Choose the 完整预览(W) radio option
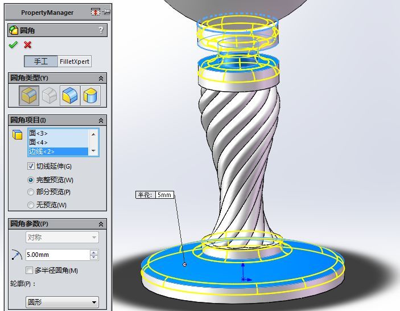 point(31,180)
